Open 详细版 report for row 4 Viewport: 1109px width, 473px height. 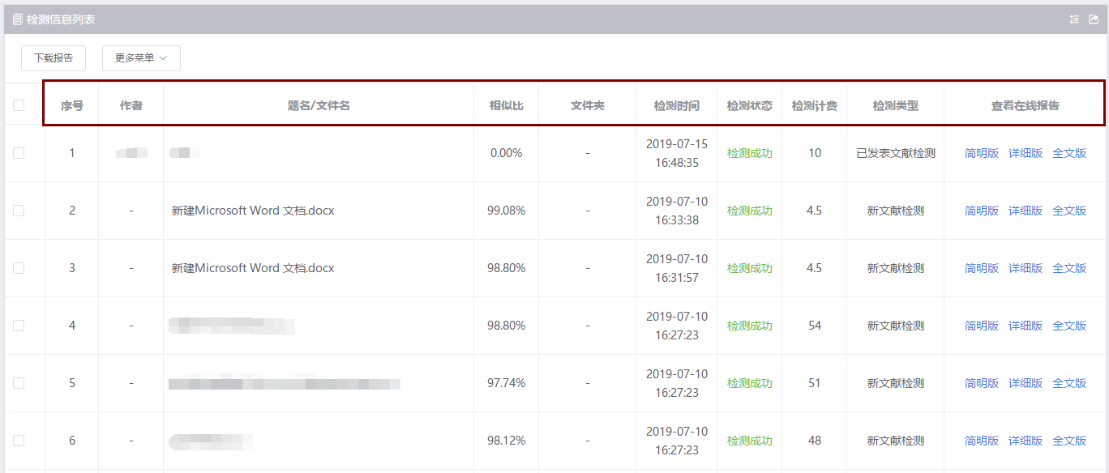pyautogui.click(x=1026, y=326)
